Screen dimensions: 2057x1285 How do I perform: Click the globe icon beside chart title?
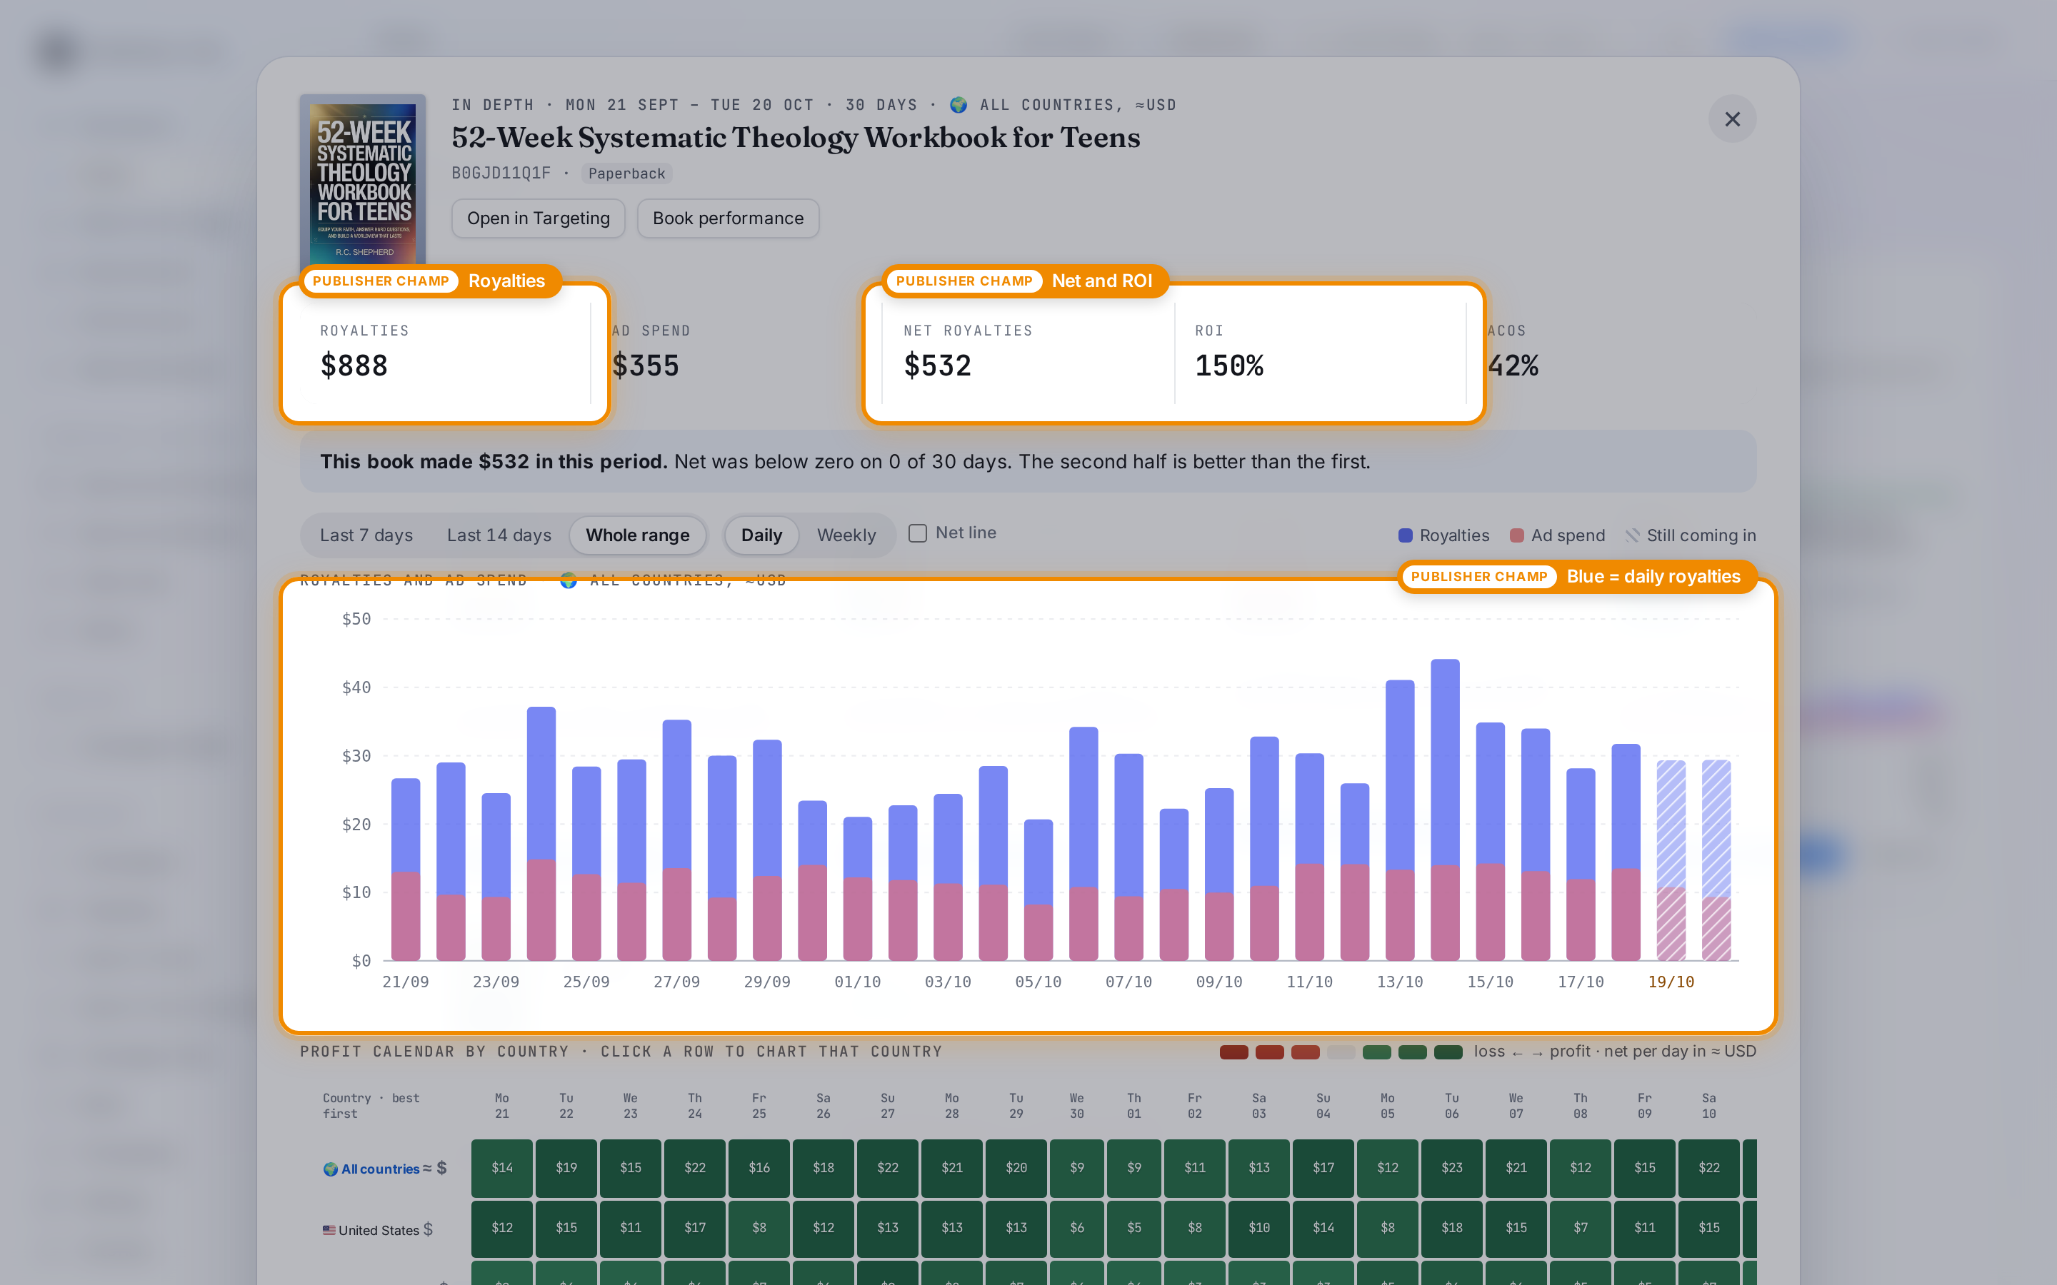(x=569, y=580)
